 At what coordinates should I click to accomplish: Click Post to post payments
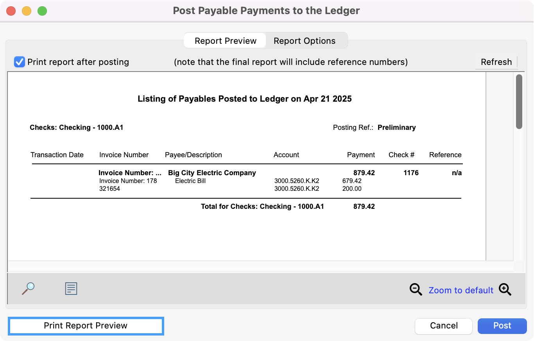[x=502, y=326]
